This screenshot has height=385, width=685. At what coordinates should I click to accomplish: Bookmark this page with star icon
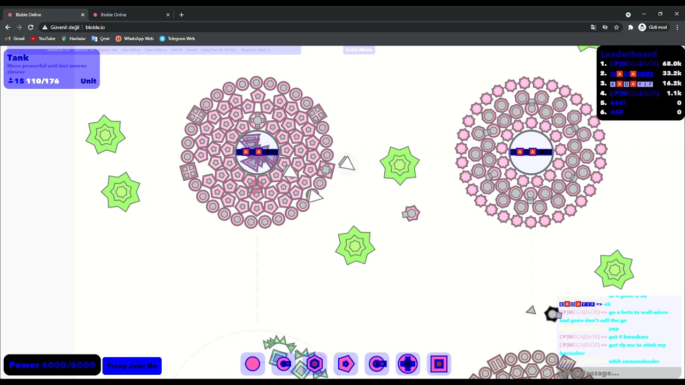coord(616,27)
